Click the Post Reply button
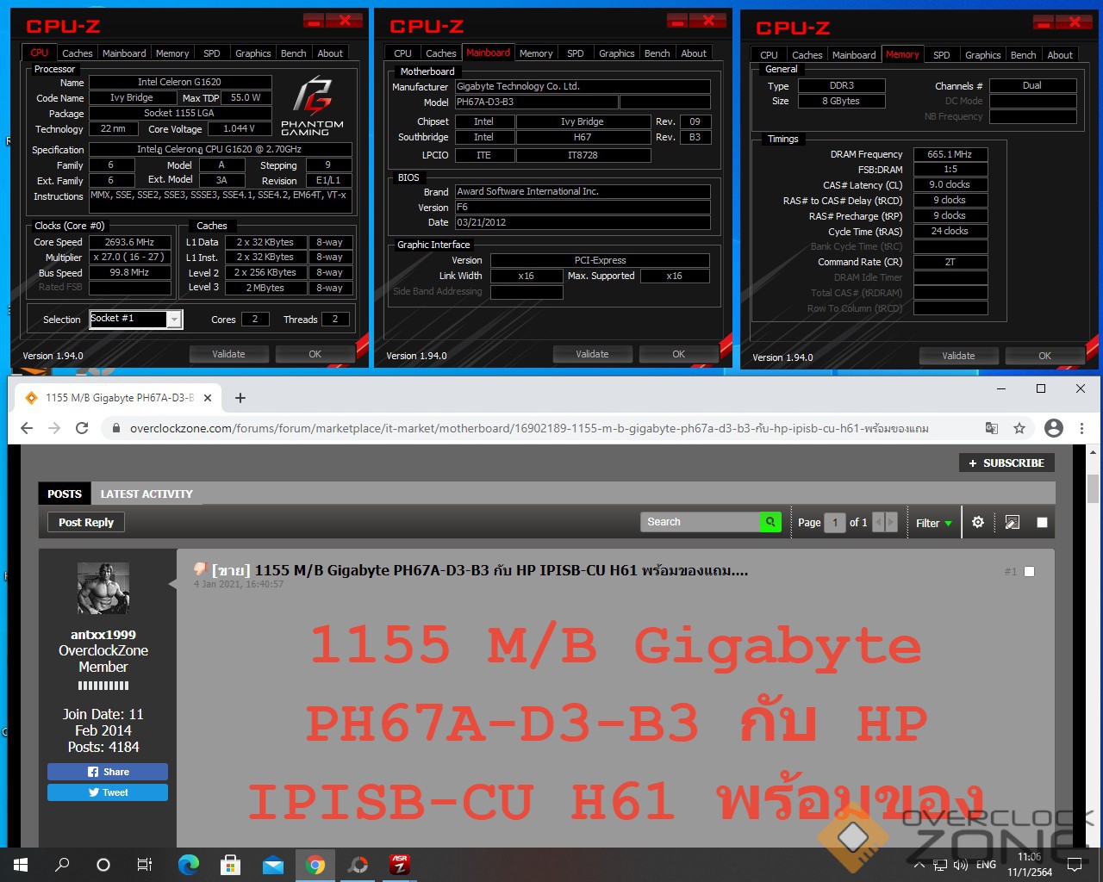 coord(86,522)
